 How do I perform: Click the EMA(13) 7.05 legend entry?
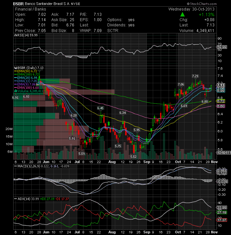click(x=26, y=81)
